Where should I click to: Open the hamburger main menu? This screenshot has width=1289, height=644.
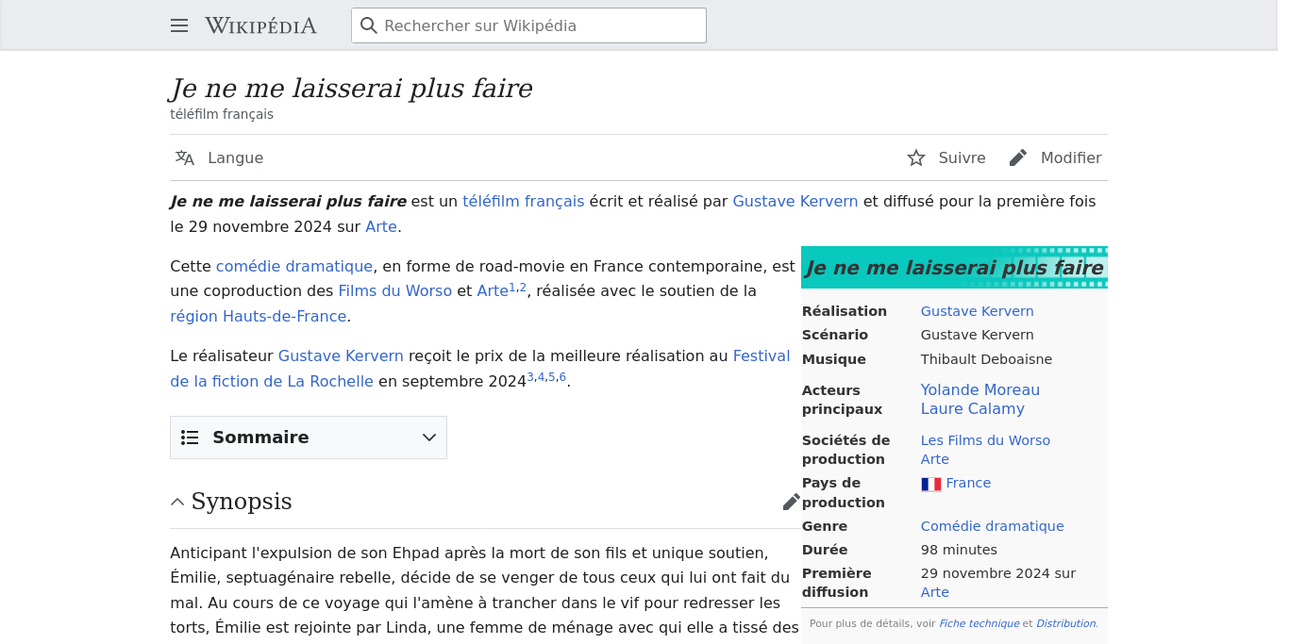(x=179, y=25)
